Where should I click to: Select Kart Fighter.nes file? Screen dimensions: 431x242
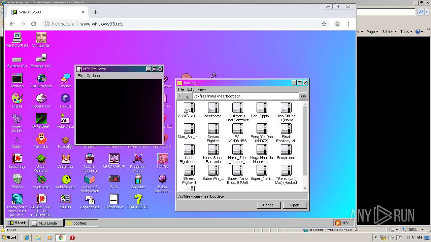[189, 154]
